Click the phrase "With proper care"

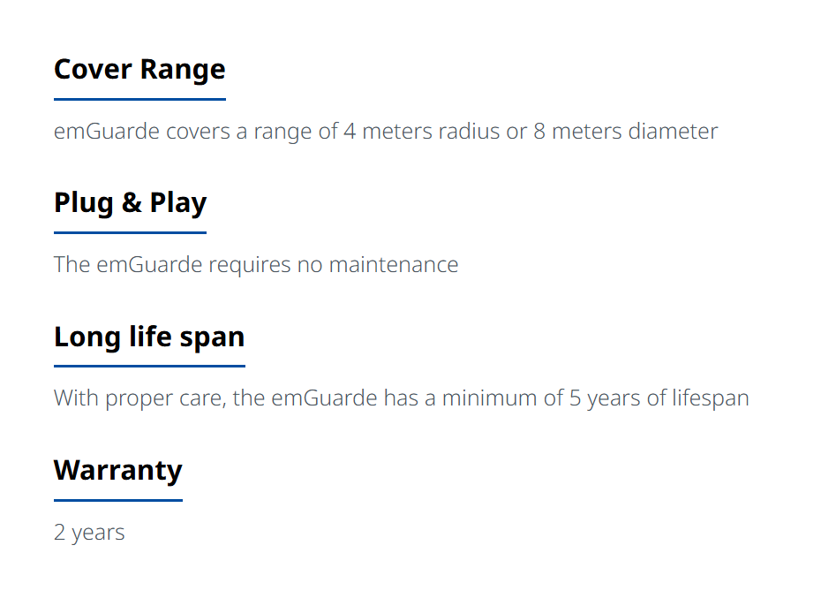tap(140, 399)
